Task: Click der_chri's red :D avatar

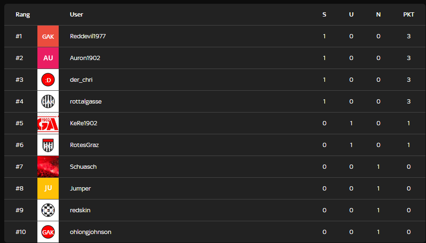Action: (x=48, y=80)
